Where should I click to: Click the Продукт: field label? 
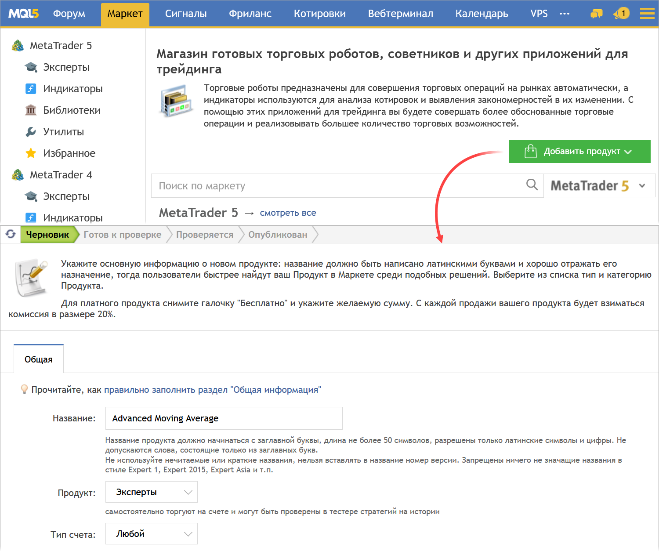coord(77,493)
